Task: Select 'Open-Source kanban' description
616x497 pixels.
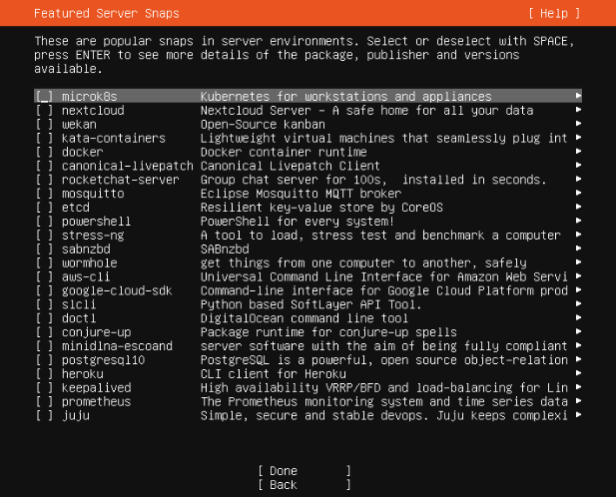Action: click(263, 125)
